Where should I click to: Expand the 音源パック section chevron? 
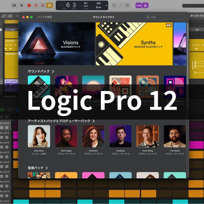(46, 168)
